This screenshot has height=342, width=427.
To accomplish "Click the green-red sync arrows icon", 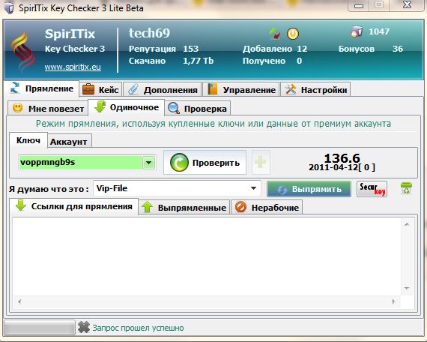I will tap(275, 34).
